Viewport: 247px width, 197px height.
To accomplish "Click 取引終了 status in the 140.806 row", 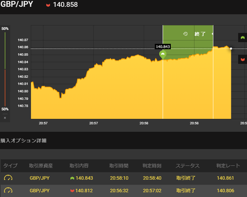I will click(x=186, y=190).
